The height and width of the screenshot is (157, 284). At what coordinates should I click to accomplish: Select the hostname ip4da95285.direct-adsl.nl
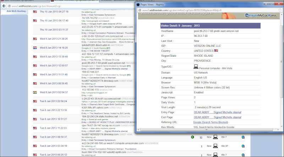95,45
